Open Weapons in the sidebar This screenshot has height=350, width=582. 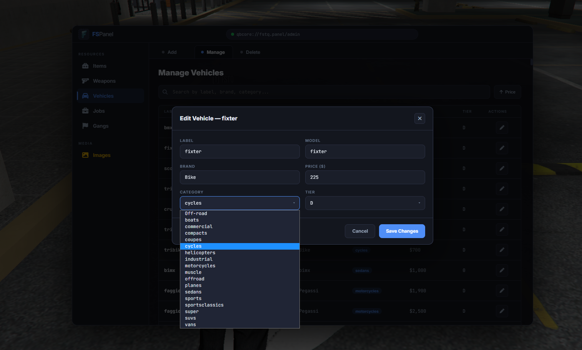[x=110, y=81]
